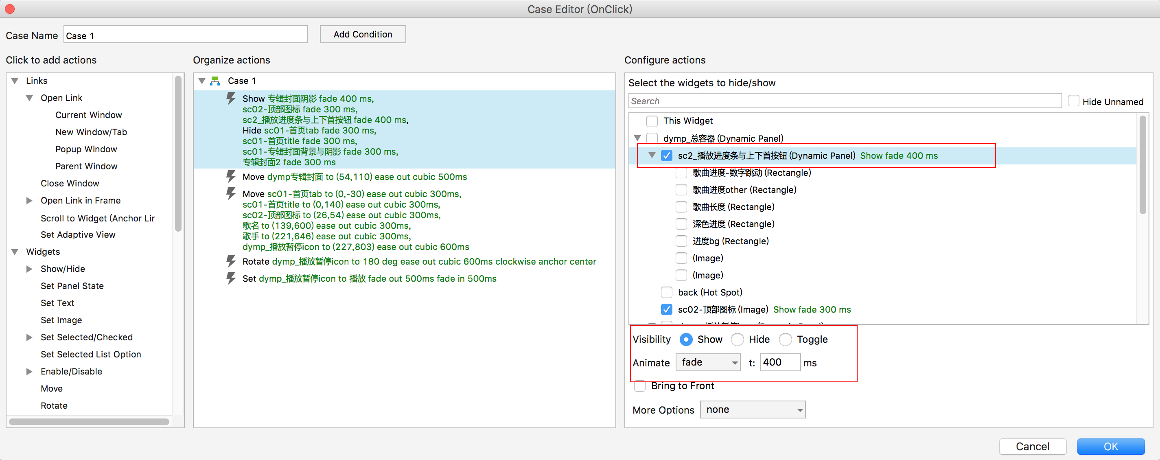Uncheck sc02-顶部图标 Image checkbox
Screen dimensions: 1160x460
coord(666,309)
